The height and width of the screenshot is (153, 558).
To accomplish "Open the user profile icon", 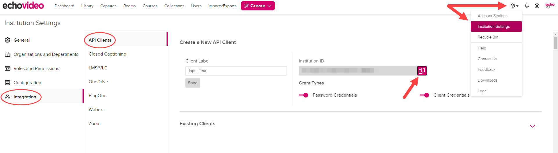I will 537,6.
